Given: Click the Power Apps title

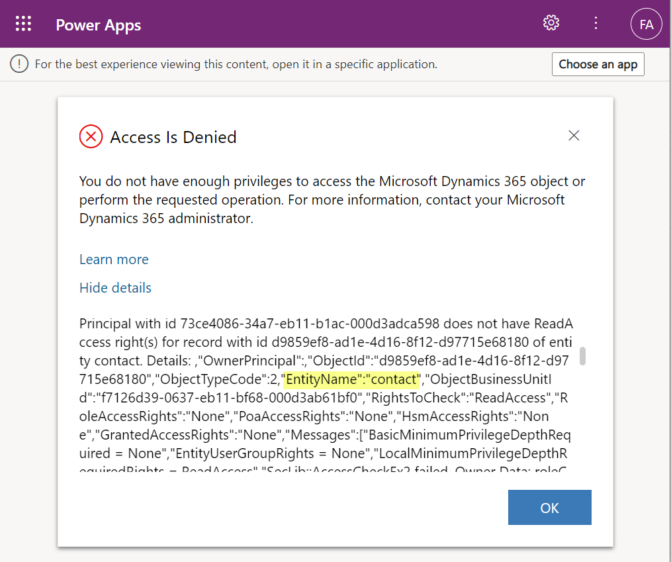Looking at the screenshot, I should point(99,25).
